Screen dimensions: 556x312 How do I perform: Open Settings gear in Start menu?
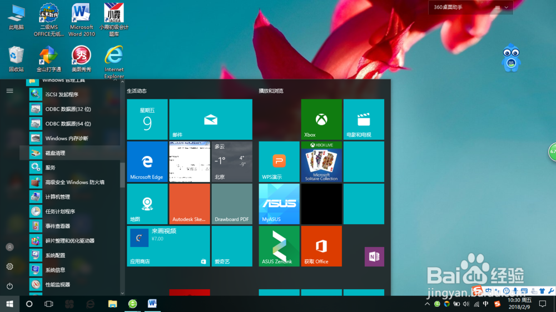[x=9, y=266]
